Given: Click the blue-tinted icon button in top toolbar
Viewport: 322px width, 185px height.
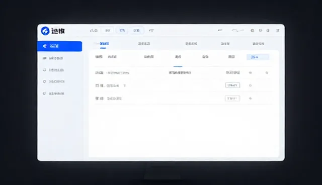Looking at the screenshot, I should [x=122, y=31].
